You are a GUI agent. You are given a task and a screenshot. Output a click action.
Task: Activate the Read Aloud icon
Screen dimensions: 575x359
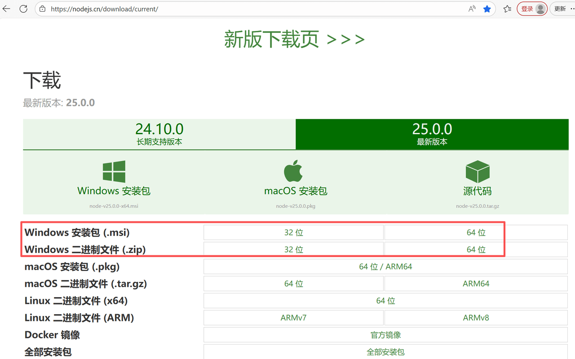click(x=472, y=9)
